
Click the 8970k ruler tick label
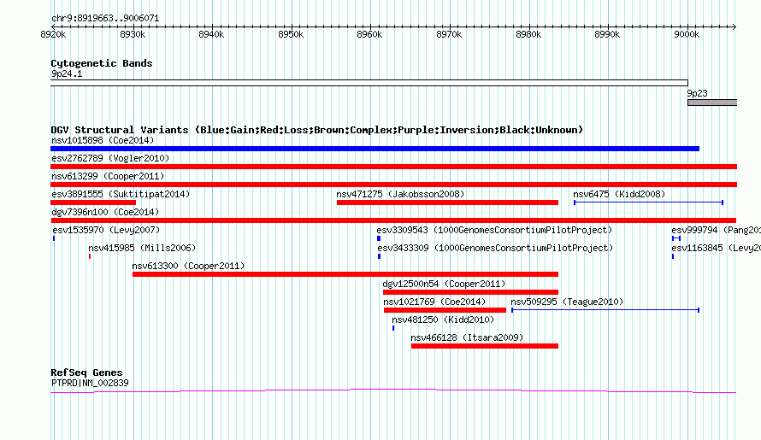coord(449,34)
